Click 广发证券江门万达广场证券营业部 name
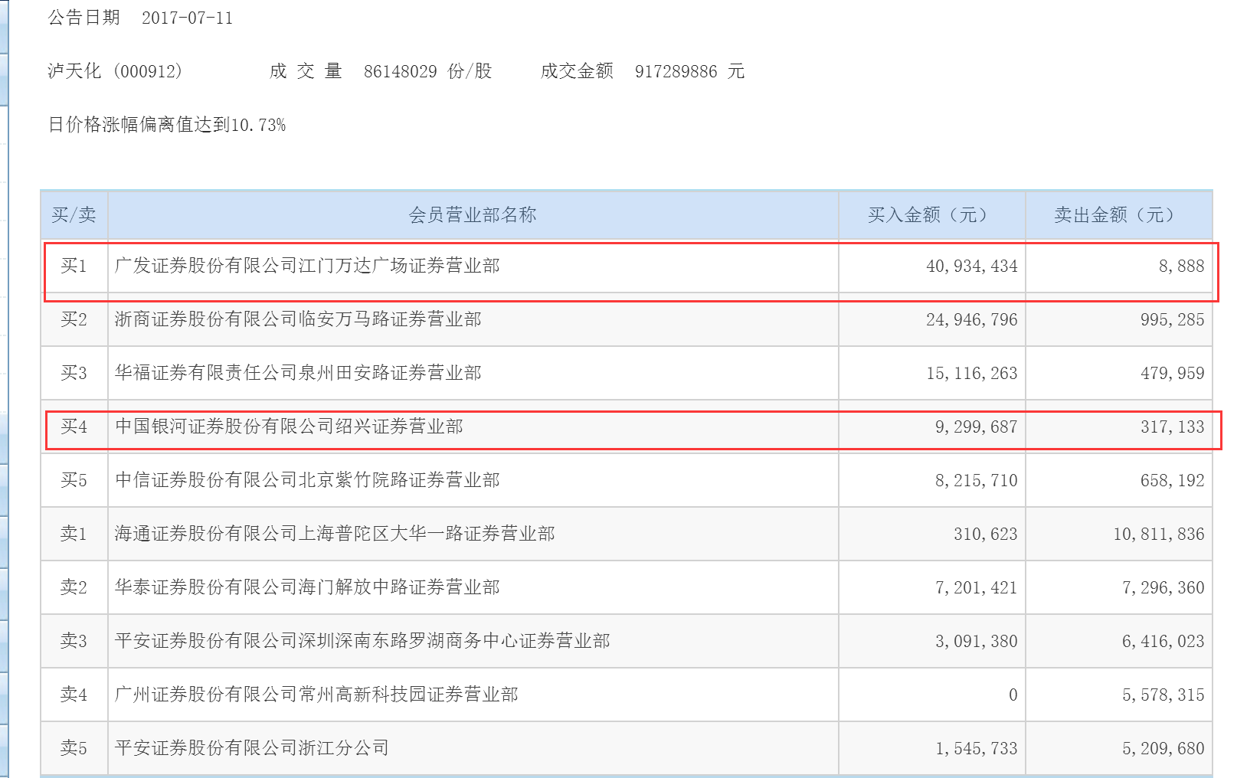Image resolution: width=1260 pixels, height=778 pixels. pos(307,266)
